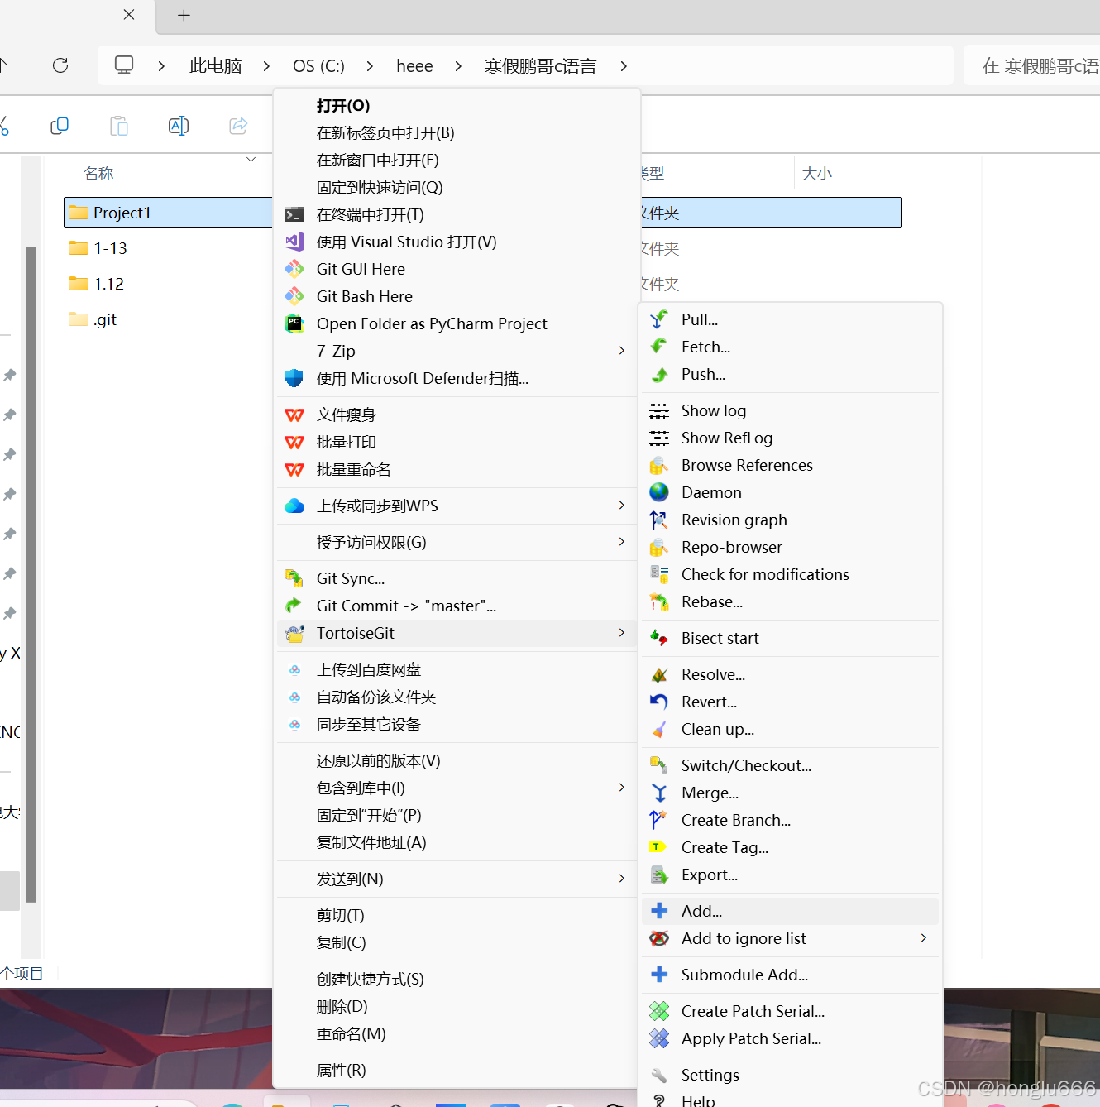Click the Apply Patch Serial icon
The image size is (1100, 1107).
point(659,1038)
